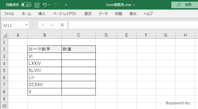Click the grayed Redo arrow
The image size is (198, 109).
55,5
